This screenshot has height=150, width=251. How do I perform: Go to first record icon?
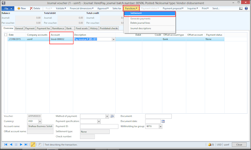[6, 145]
